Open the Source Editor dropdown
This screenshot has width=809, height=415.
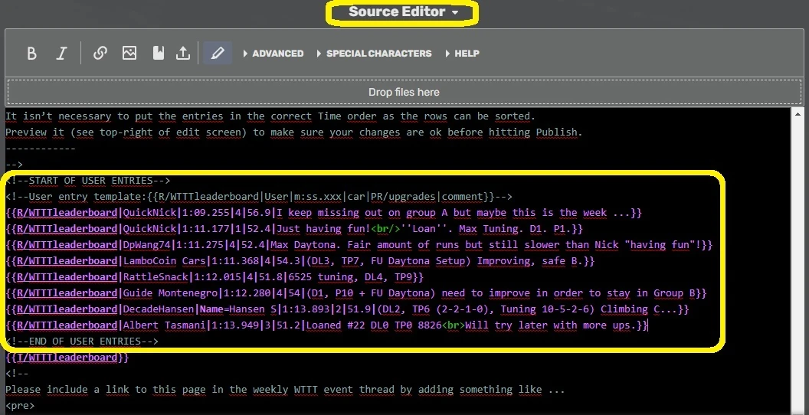[x=404, y=11]
